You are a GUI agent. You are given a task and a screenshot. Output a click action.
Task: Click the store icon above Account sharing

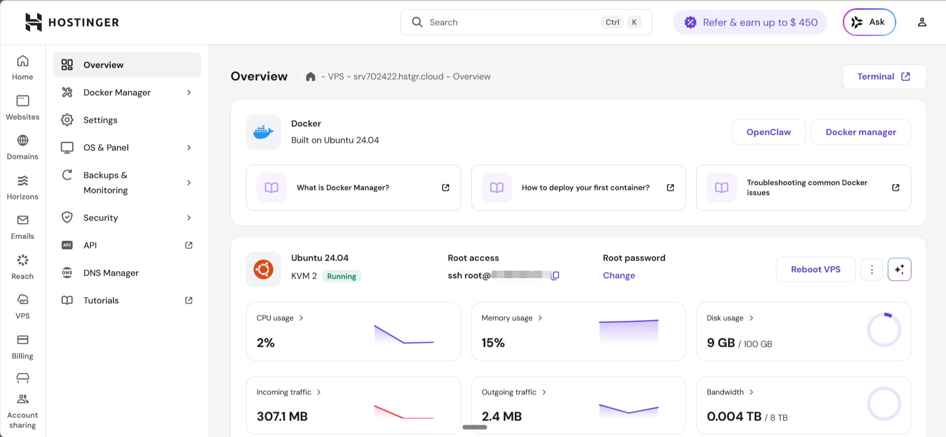pyautogui.click(x=23, y=377)
